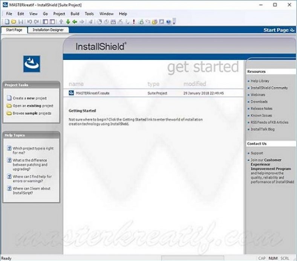Click question icon beside 'difference between patching'

9,160
